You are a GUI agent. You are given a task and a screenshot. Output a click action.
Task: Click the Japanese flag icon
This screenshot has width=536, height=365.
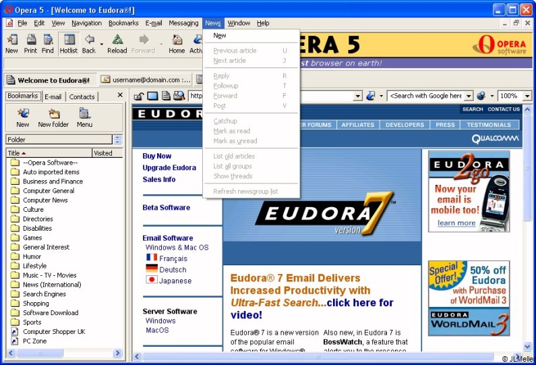click(152, 280)
